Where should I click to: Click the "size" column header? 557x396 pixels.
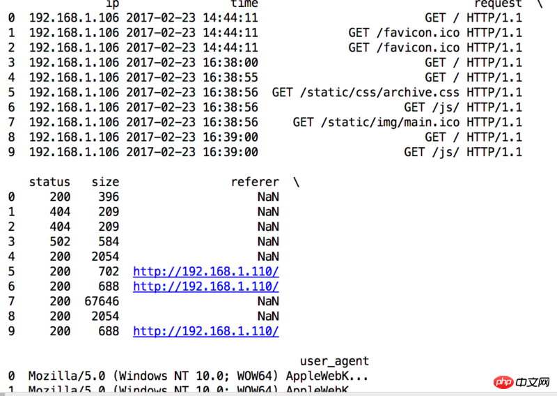coord(105,182)
